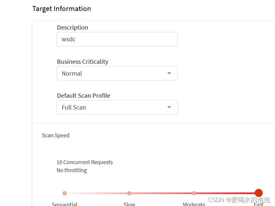Click the Description input field containing wsdc
275x206 pixels.
click(x=117, y=39)
